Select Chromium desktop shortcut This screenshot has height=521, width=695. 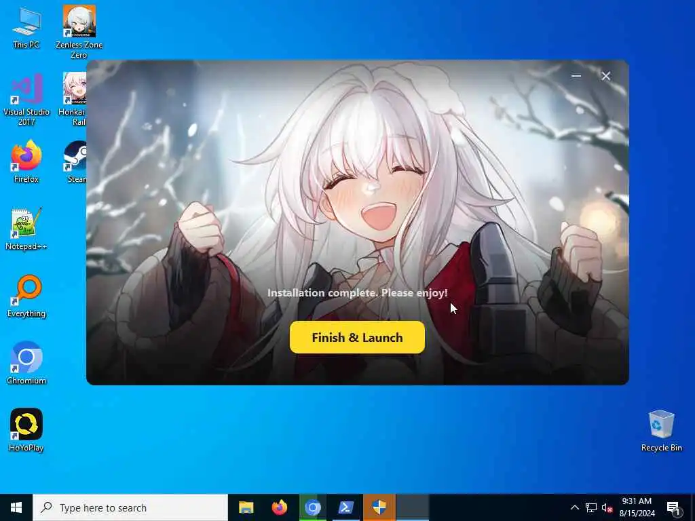[x=26, y=364]
